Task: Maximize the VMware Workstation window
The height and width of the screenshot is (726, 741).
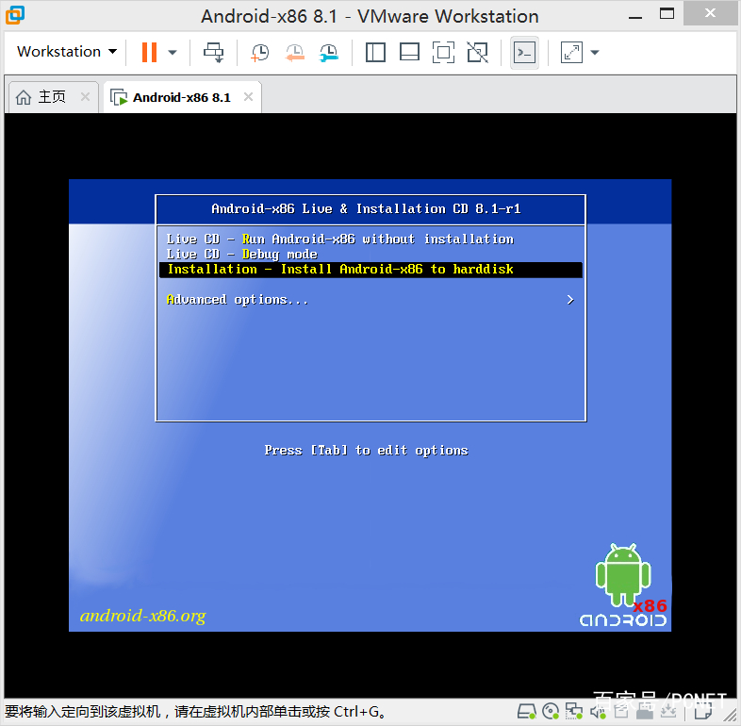Action: (667, 14)
